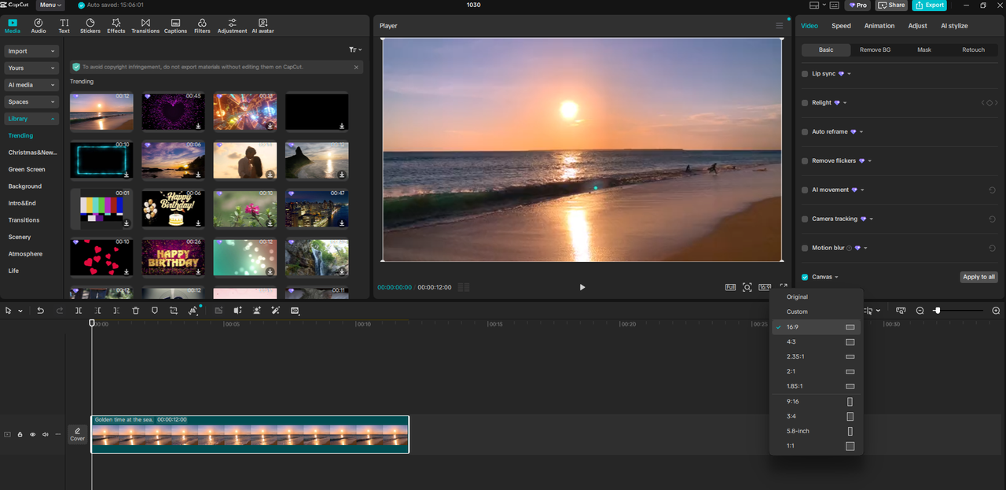Click the Split tool in timeline toolbar
1006x490 pixels.
(79, 310)
